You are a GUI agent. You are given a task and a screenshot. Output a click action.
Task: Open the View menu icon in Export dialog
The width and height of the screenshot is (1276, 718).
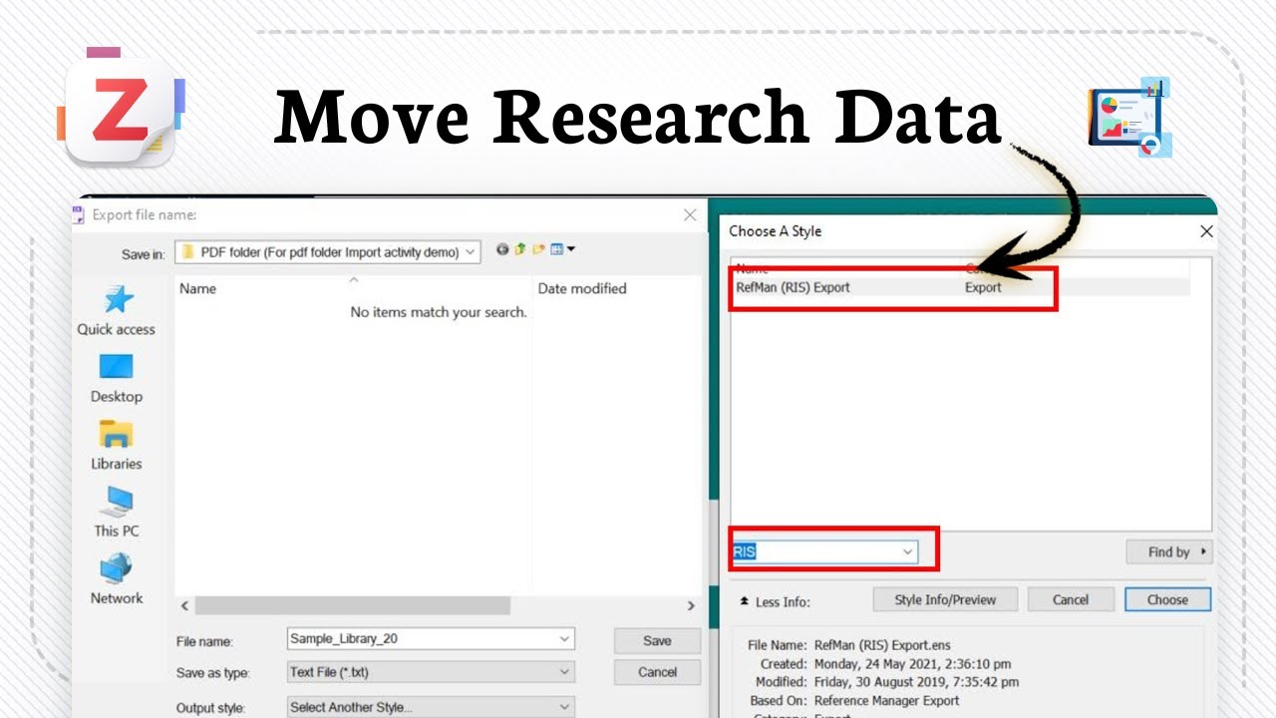pos(563,249)
